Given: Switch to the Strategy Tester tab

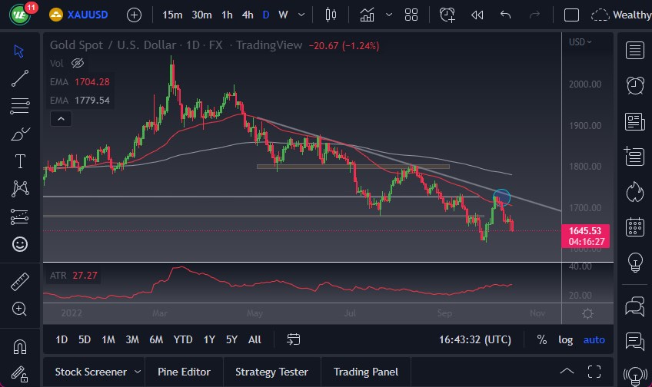Looking at the screenshot, I should click(x=271, y=372).
